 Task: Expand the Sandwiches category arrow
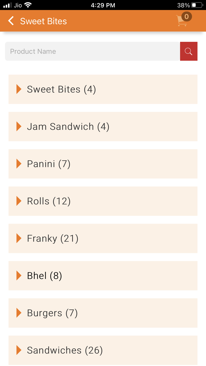(x=19, y=350)
